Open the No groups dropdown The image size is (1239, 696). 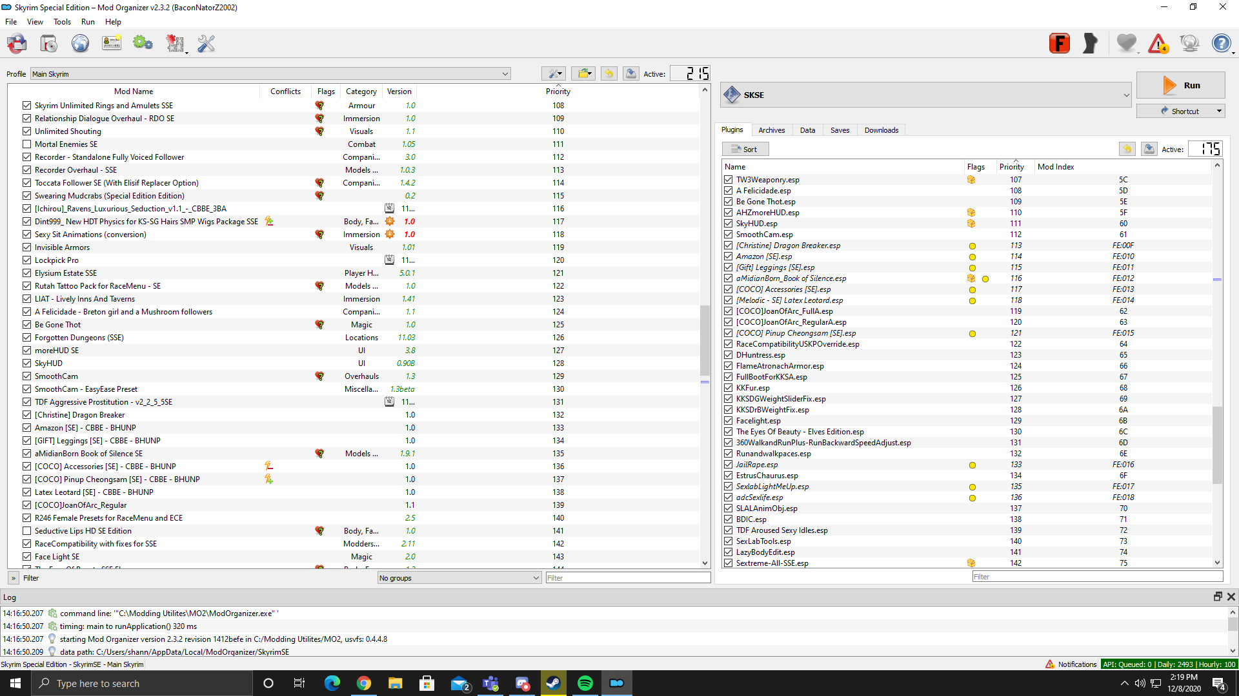click(x=459, y=578)
